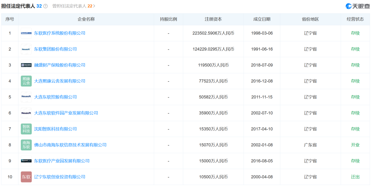Select the 10500万人民币 capital cell

[x=213, y=177]
